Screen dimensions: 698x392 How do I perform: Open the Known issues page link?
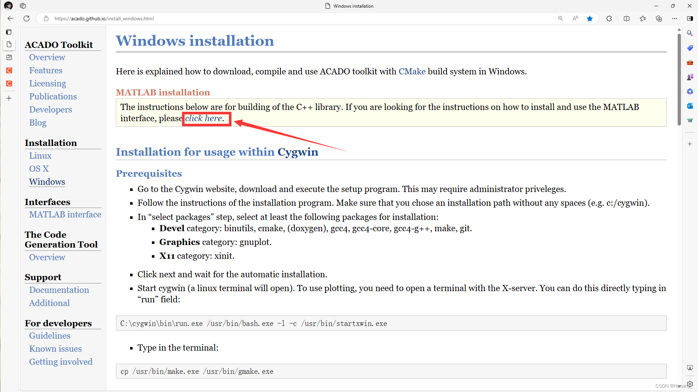(55, 349)
